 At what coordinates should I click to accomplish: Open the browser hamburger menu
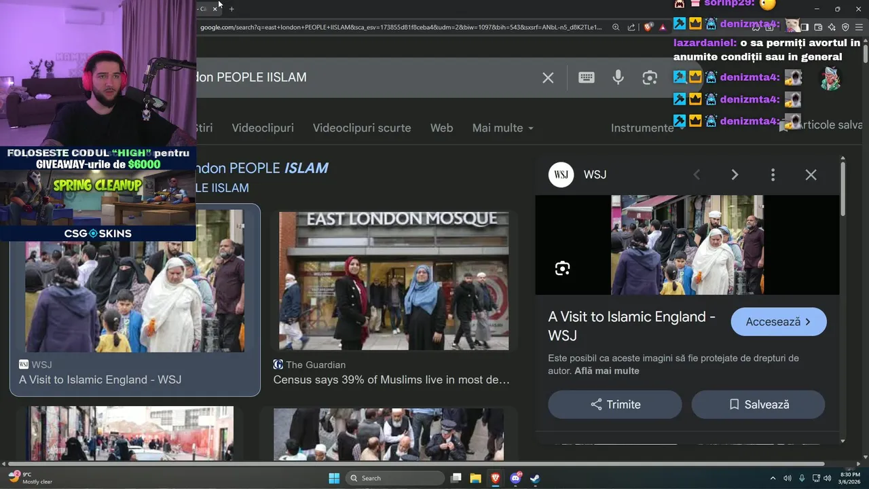click(859, 27)
